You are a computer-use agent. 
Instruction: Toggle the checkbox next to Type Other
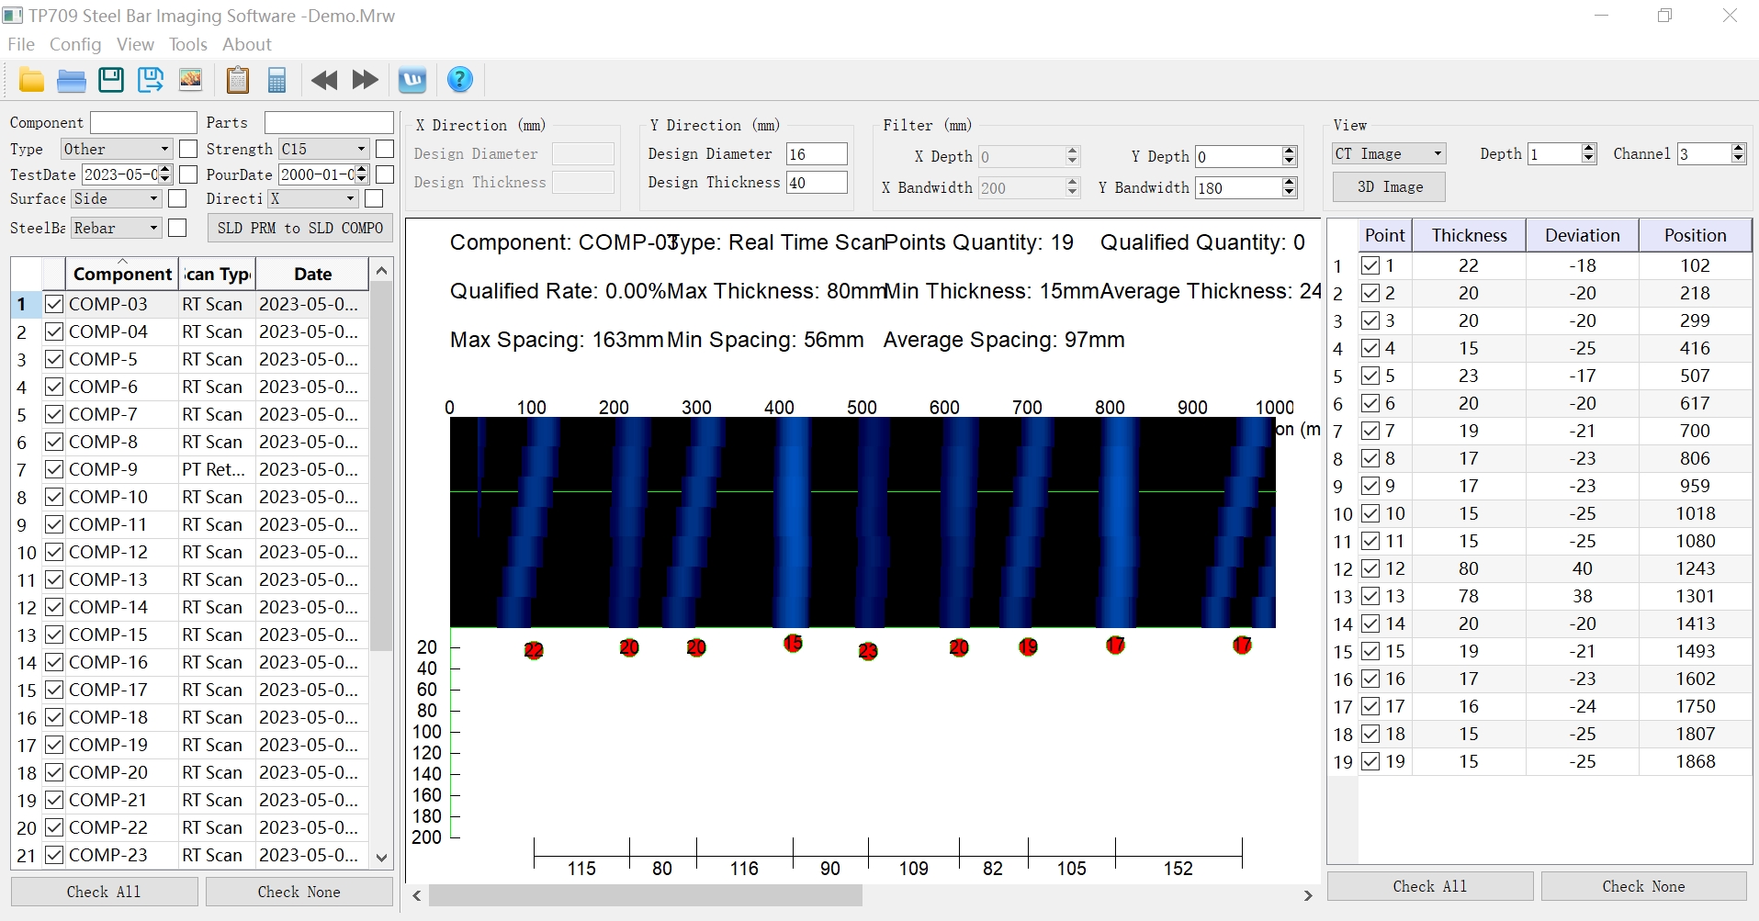tap(188, 149)
